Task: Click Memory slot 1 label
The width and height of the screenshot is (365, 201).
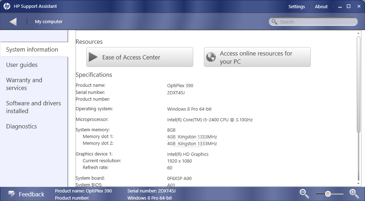Action: click(98, 136)
